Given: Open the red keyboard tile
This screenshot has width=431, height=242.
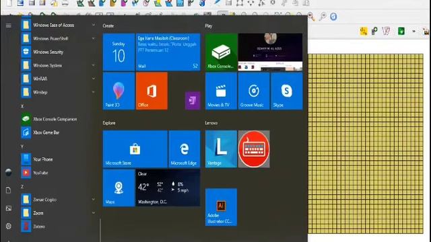Looking at the screenshot, I should click(x=254, y=149).
